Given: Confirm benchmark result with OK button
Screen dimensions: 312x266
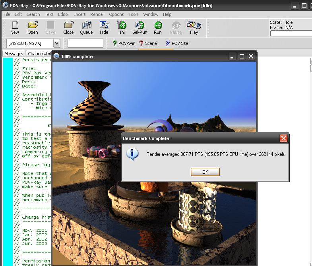Looking at the screenshot, I should click(x=205, y=172).
